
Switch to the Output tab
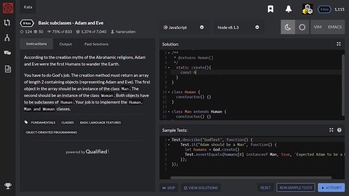(x=65, y=44)
